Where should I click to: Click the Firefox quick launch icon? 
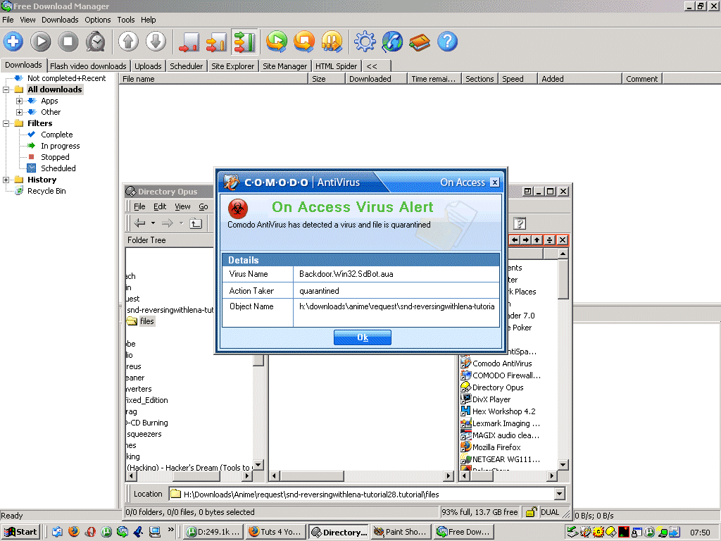pos(73,532)
